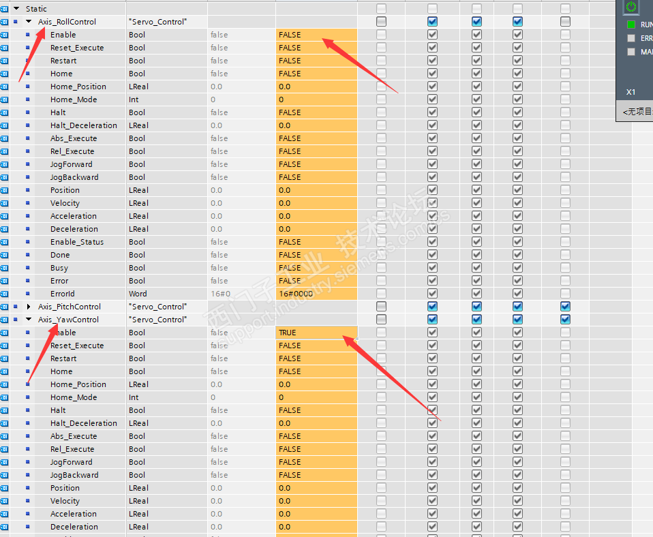Select the 16#0 start value cell
The height and width of the screenshot is (537, 653).
point(241,294)
